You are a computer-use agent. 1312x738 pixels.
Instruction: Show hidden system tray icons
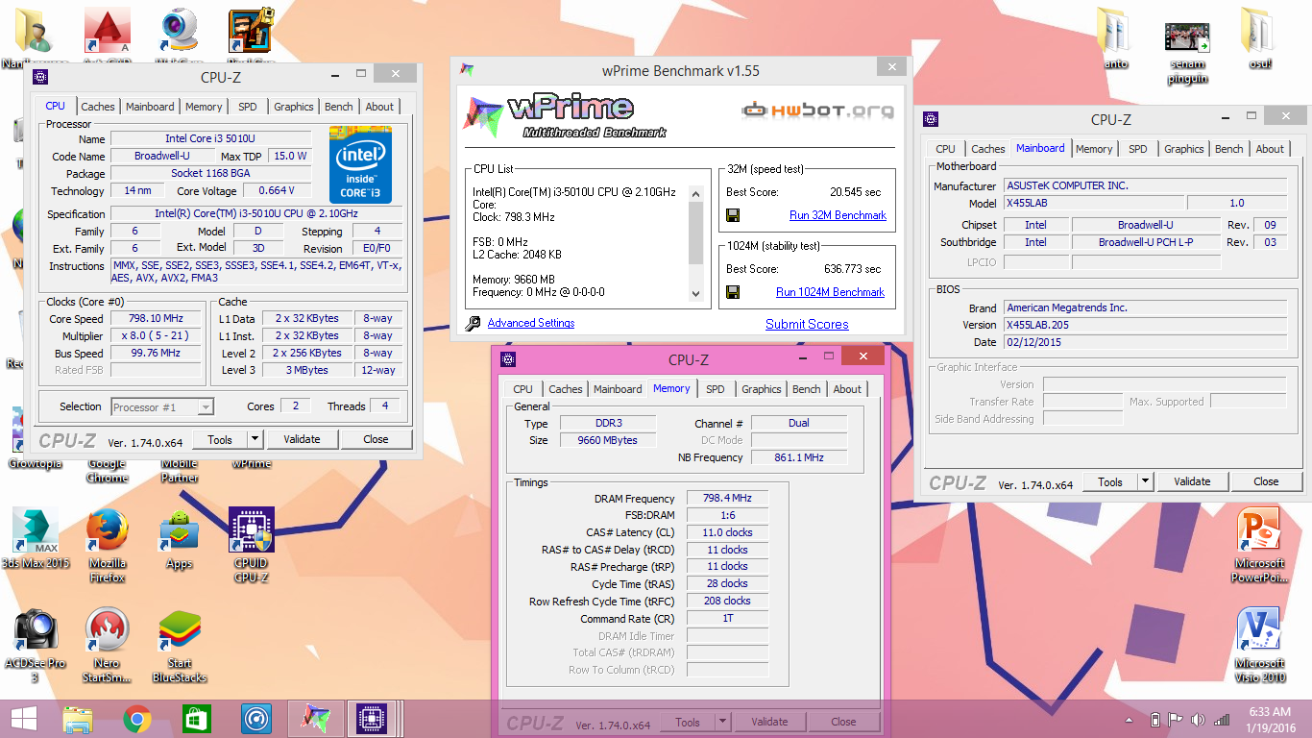(1130, 720)
